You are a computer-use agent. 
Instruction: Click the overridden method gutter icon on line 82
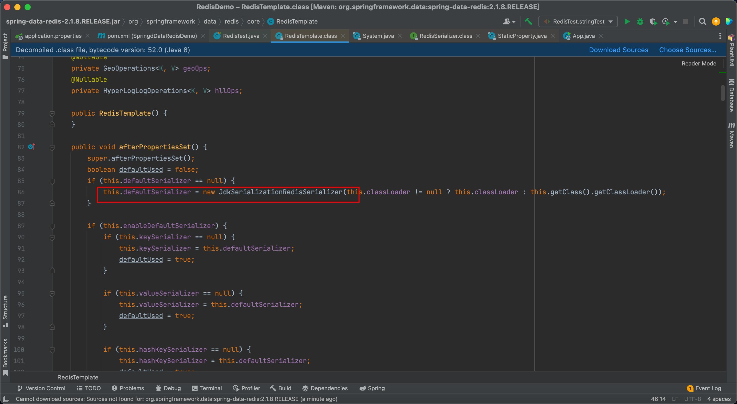click(x=31, y=147)
